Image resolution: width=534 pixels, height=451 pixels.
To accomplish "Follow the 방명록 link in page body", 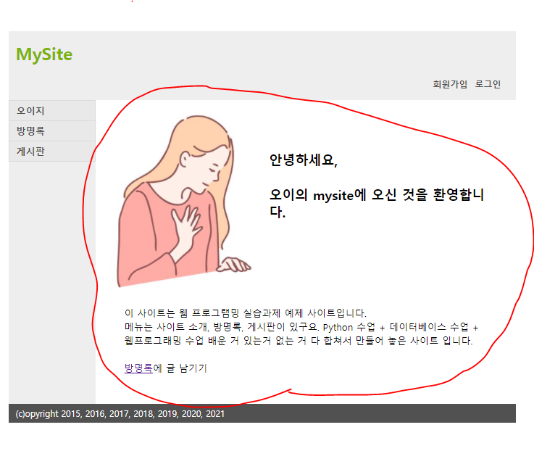I will (x=138, y=368).
